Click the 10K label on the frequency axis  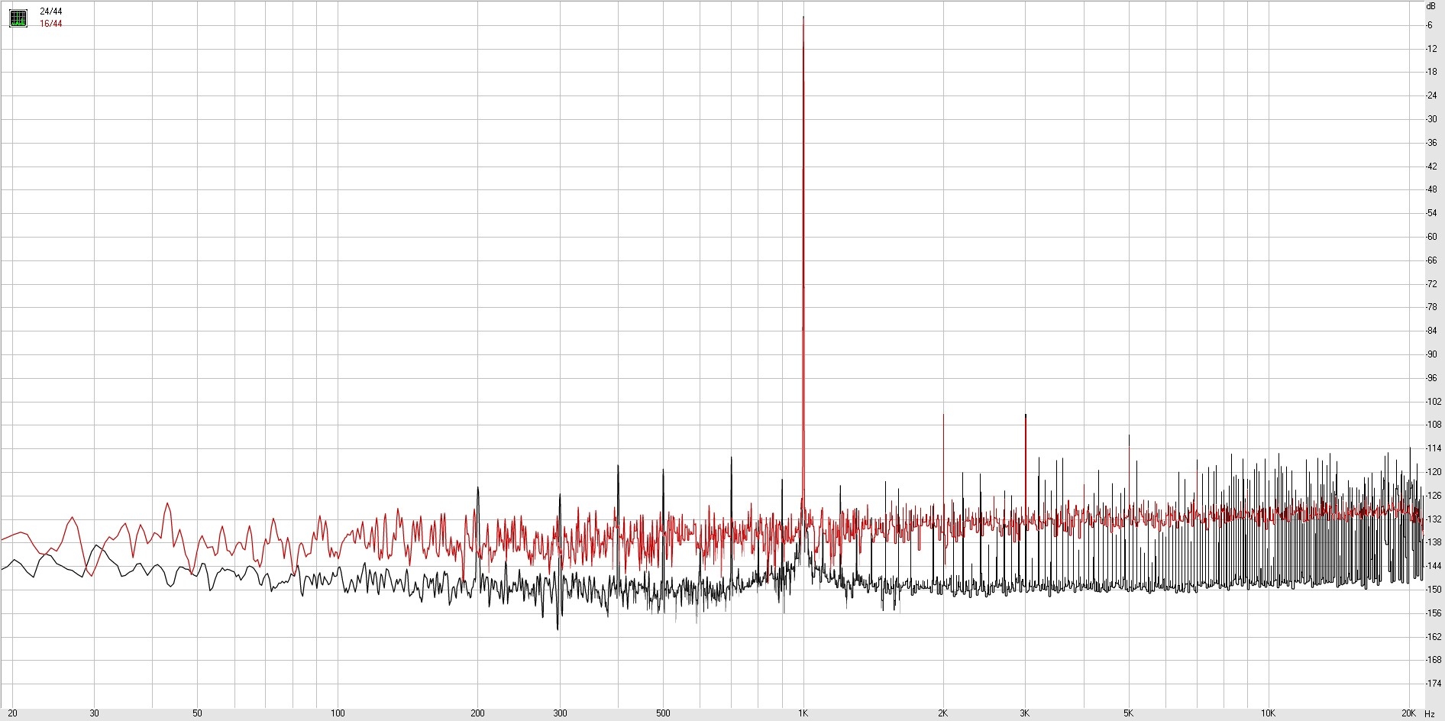1268,713
